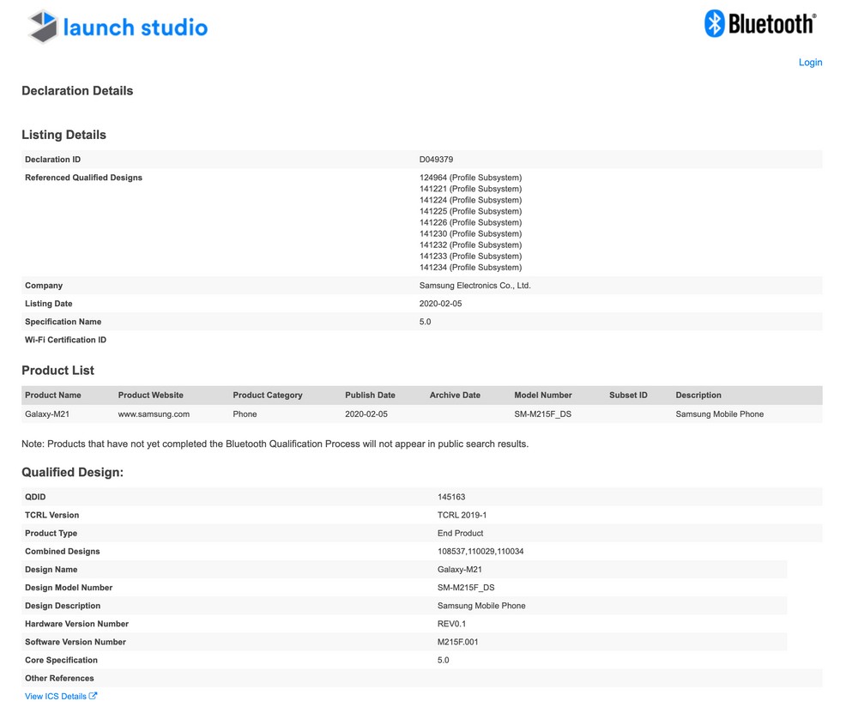This screenshot has height=713, width=858.
Task: Click company value Samsung Electronics Co., Ltd.
Action: click(x=475, y=285)
